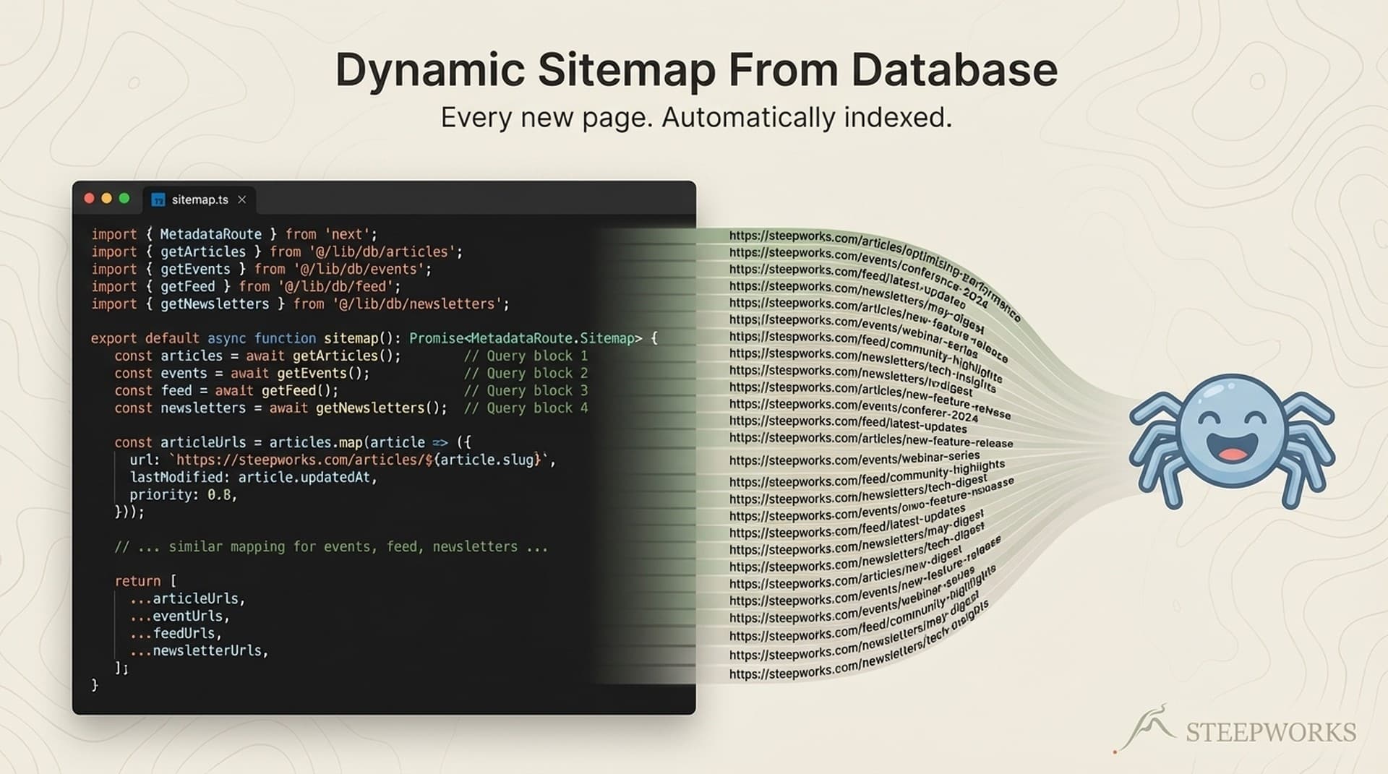Click the heading Dynamic Sitemap From Database
1388x774 pixels.
tap(696, 69)
